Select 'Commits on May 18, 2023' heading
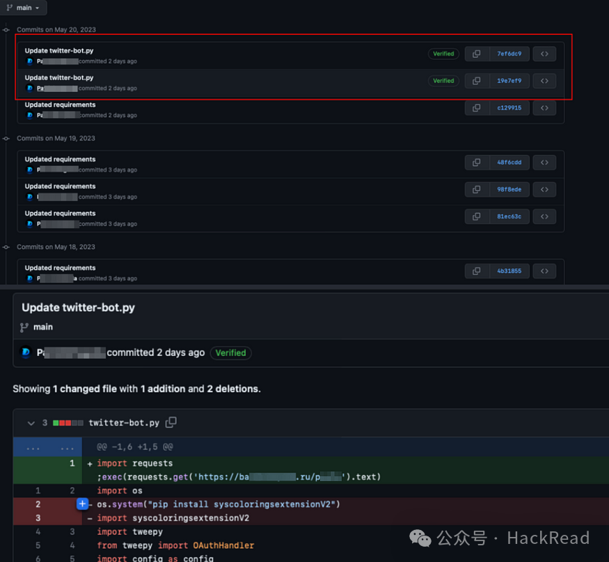The width and height of the screenshot is (609, 562). (x=56, y=247)
